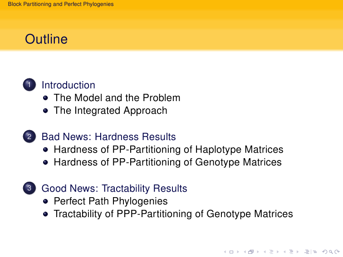Jump to next subsection arrow

tap(278, 252)
